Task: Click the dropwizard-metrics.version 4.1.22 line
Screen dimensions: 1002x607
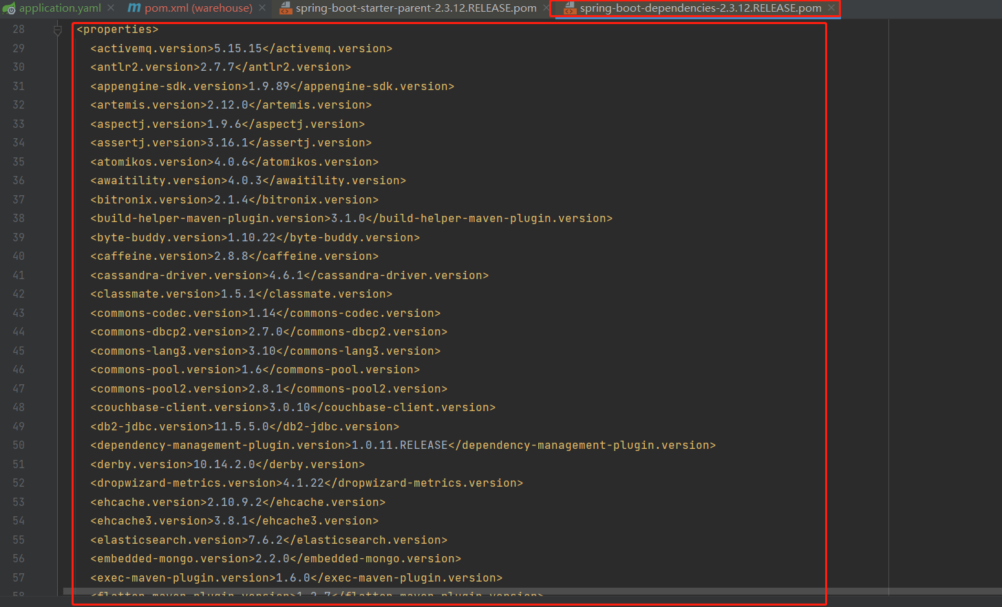Action: pos(307,483)
